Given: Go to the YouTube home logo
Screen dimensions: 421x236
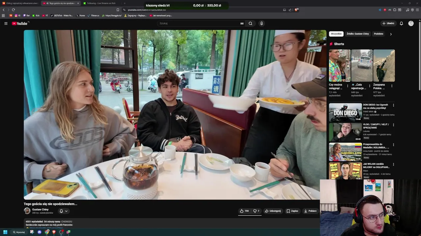Looking at the screenshot, I should point(20,24).
